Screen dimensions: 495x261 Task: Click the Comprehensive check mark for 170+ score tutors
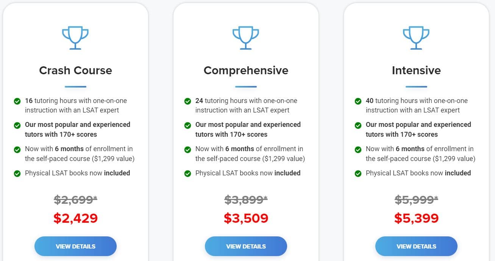pyautogui.click(x=187, y=125)
